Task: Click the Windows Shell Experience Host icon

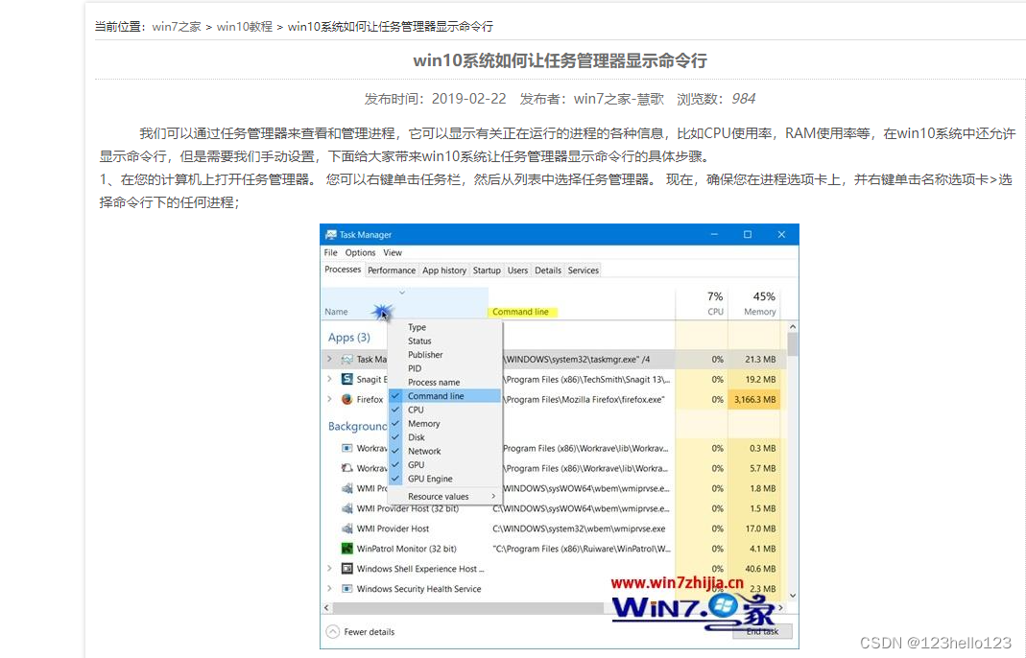Action: pos(347,568)
